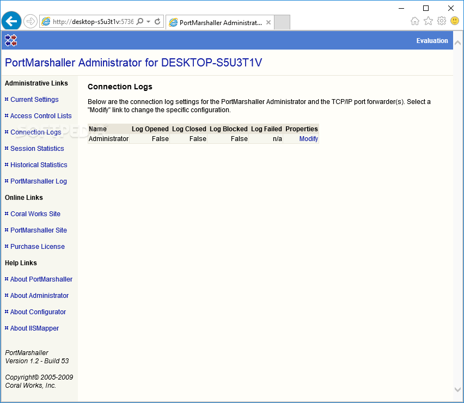This screenshot has height=403, width=464.
Task: Open About PortMarshaller help link
Action: coord(41,279)
